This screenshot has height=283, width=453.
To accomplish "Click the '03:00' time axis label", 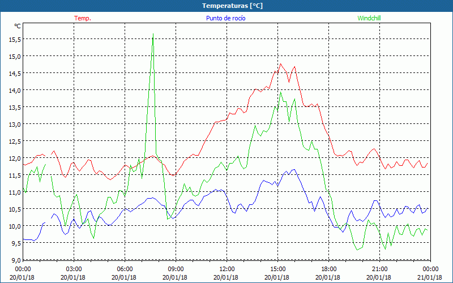I will coord(74,269).
